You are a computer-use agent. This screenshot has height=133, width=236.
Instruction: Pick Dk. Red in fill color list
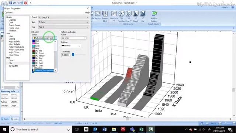pyautogui.click(x=43, y=51)
